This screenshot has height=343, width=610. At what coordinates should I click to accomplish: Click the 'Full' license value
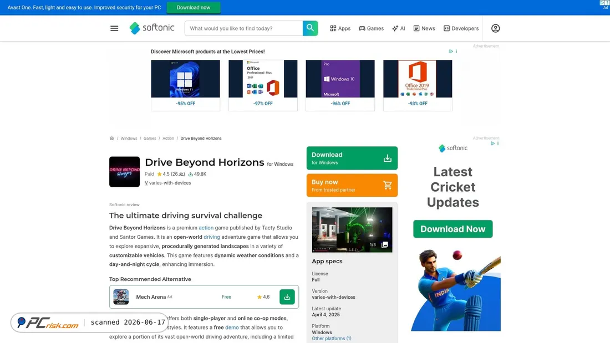pos(316,280)
